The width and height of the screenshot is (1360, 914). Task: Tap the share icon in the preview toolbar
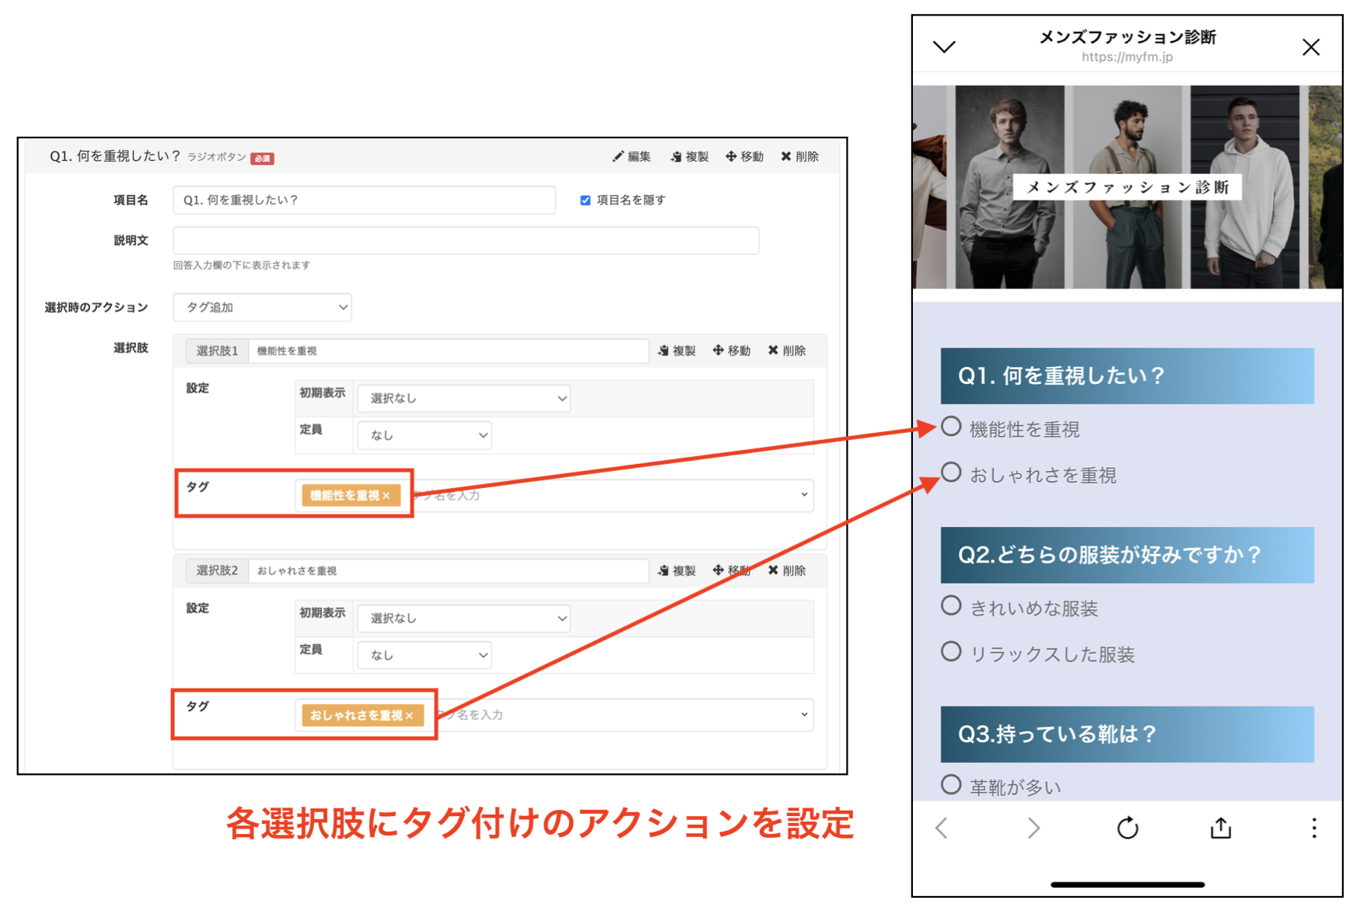tap(1220, 827)
